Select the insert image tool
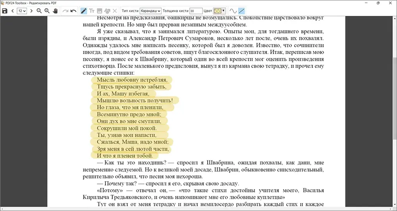The image size is (397, 211). tap(100, 11)
